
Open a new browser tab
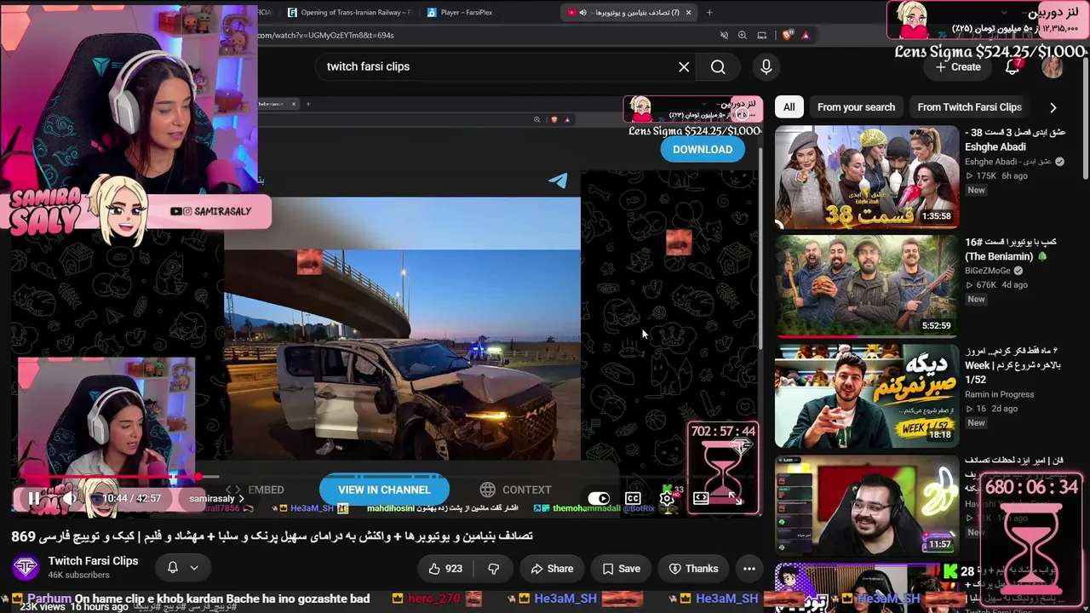[x=709, y=13]
